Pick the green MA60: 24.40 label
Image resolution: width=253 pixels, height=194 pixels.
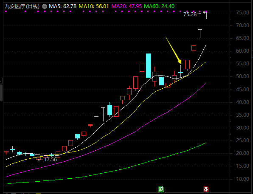coord(159,6)
